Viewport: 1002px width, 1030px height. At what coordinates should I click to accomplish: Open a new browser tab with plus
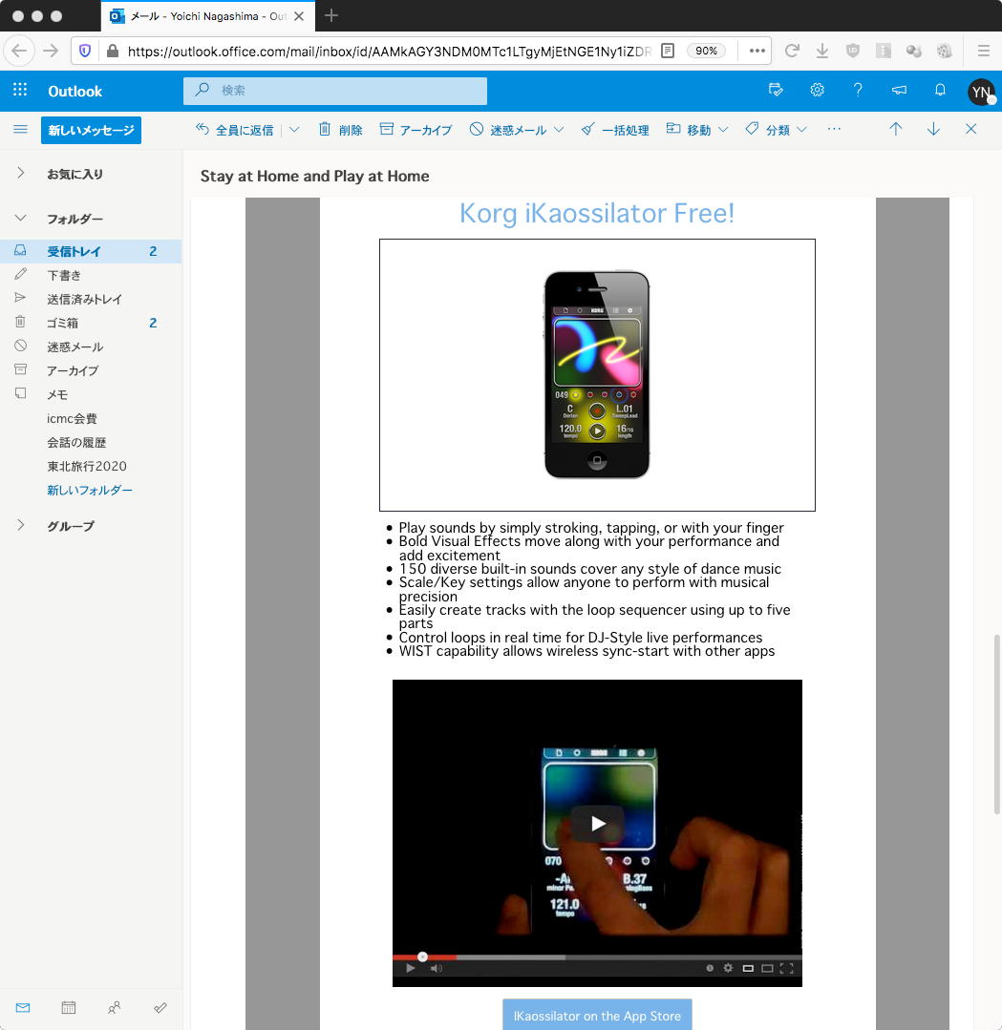(x=331, y=16)
